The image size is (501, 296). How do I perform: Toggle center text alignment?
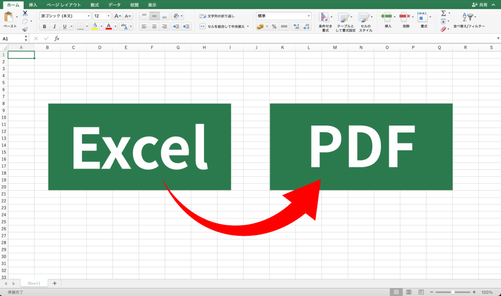pyautogui.click(x=154, y=26)
